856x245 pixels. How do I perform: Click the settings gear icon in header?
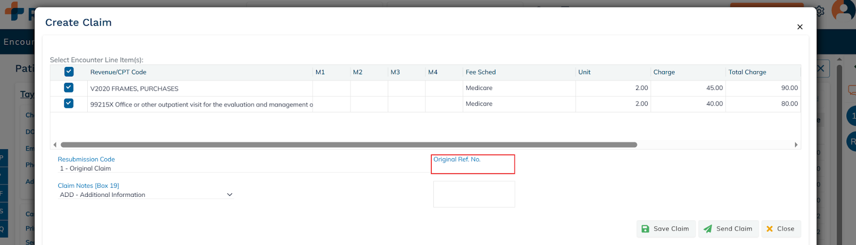820,11
